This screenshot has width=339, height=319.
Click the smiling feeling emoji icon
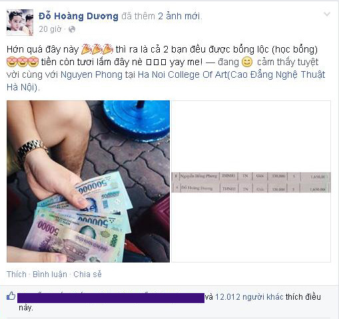tap(247, 62)
